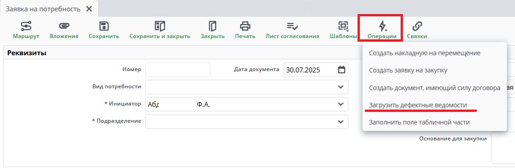This screenshot has width=515, height=168.
Task: Click the Сохранить floppy disk icon
Action: coord(104,26)
